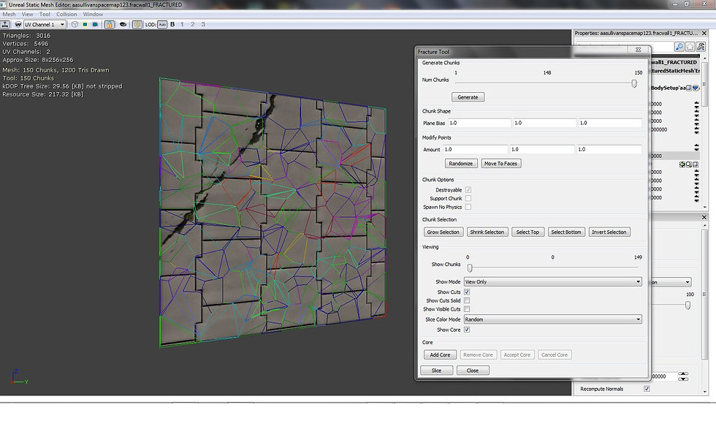
Task: Click the Show Chunks slider handle
Action: pos(469,268)
